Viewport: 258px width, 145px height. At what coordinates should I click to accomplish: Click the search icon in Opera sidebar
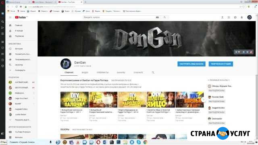coord(2,21)
